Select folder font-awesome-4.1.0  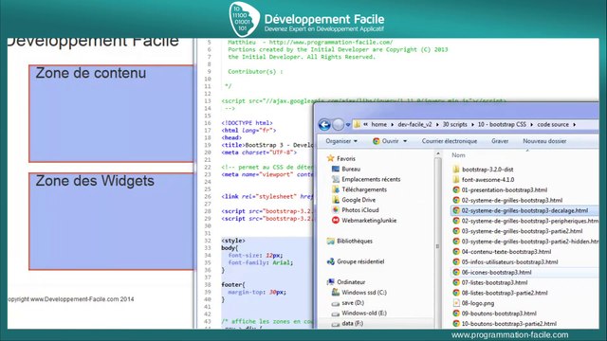(483, 180)
